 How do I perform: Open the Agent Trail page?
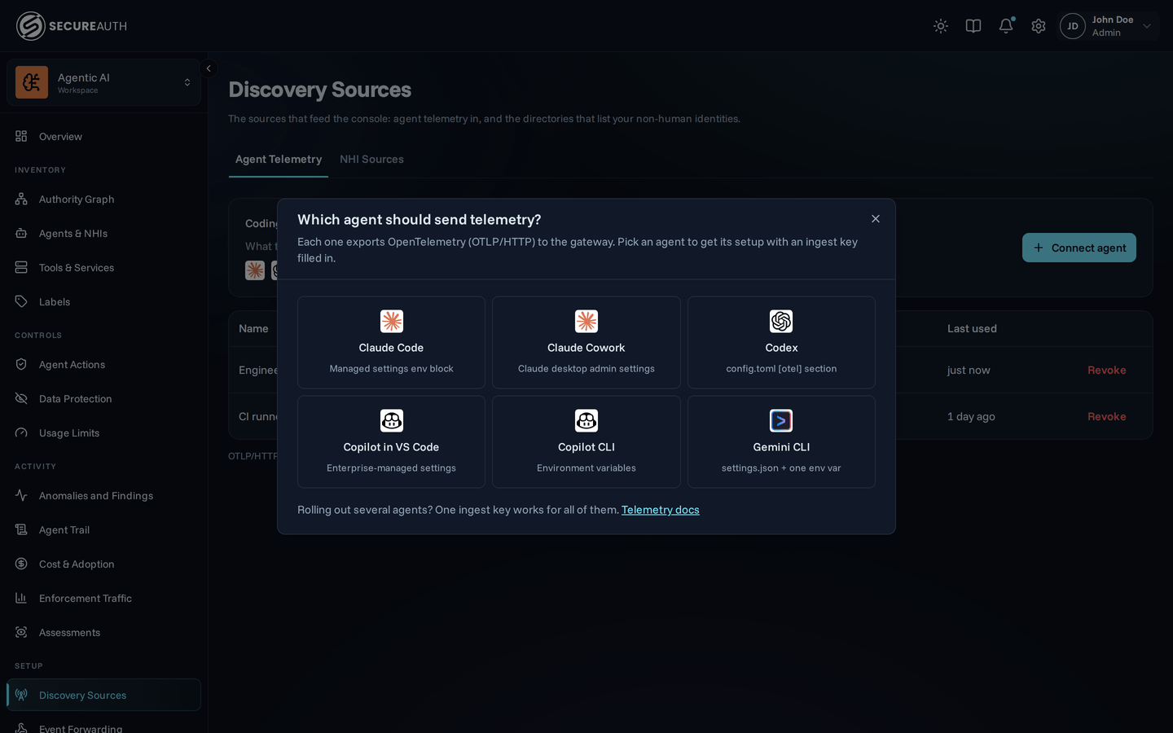[103, 529]
